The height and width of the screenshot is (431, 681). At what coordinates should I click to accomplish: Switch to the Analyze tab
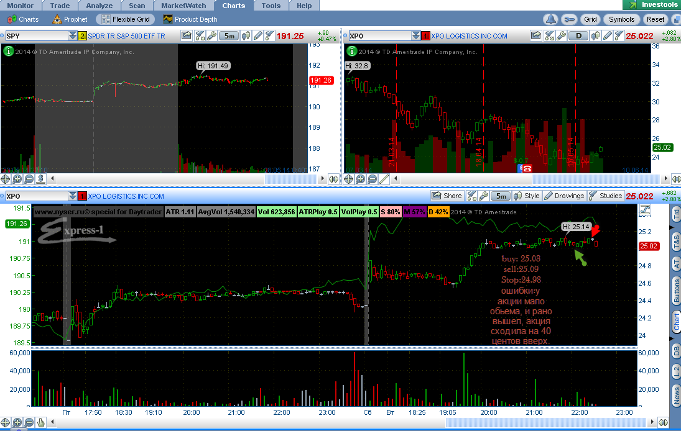point(100,6)
